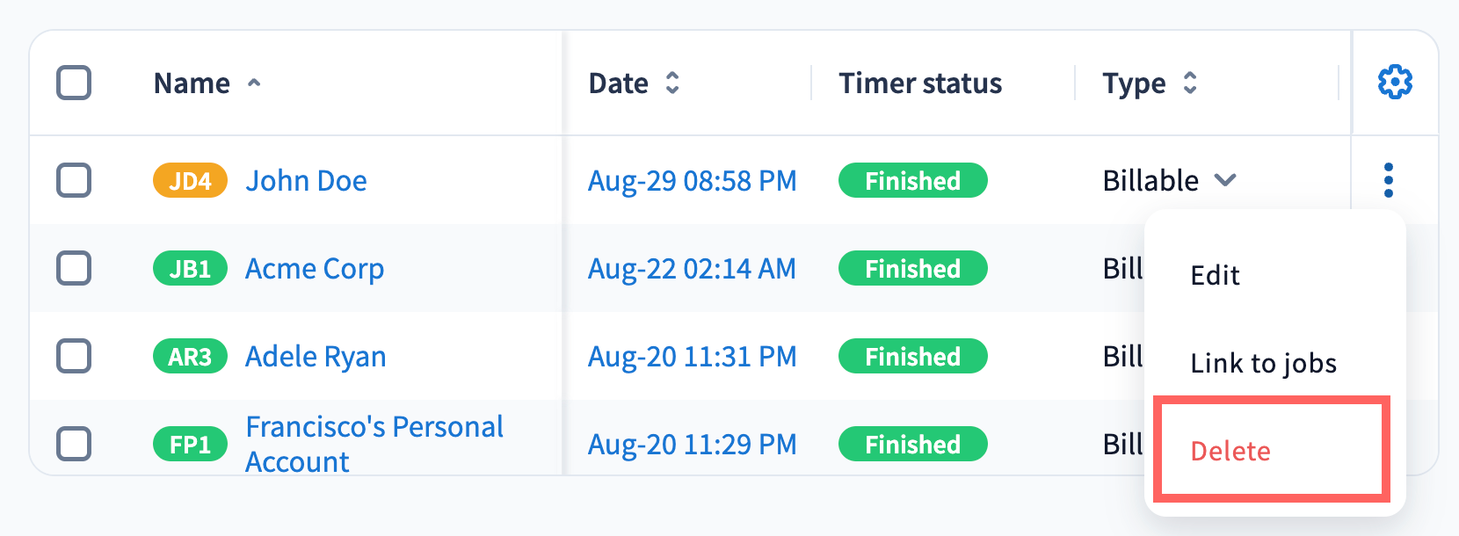Click Delete in the row actions menu
The image size is (1459, 536).
pos(1230,451)
